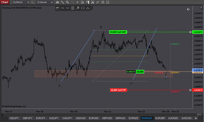This screenshot has width=204, height=122.
Task: Select the 10,000 Sell STP order label
Action: pos(118,90)
